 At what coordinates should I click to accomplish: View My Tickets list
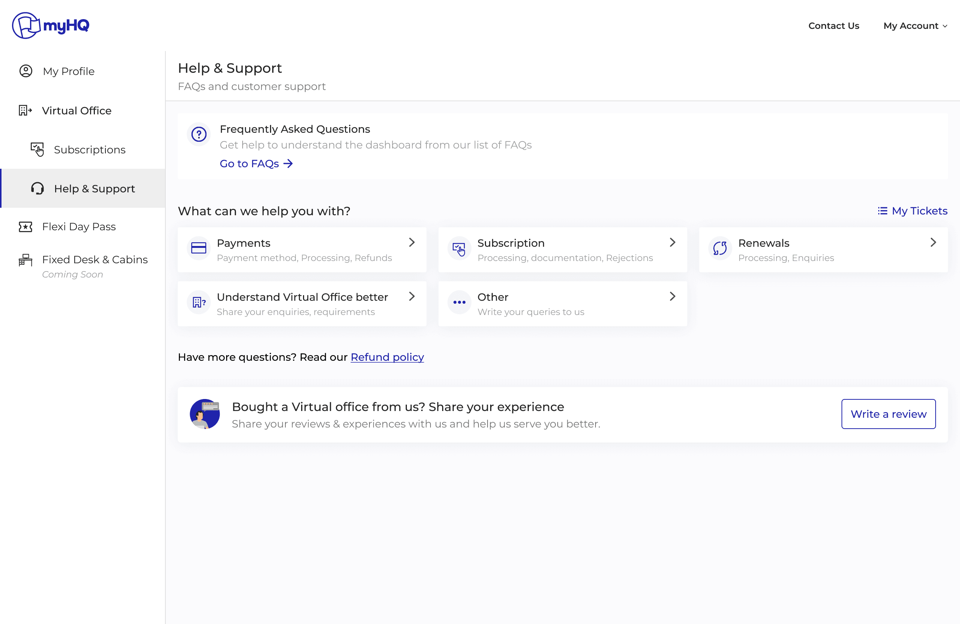(912, 211)
